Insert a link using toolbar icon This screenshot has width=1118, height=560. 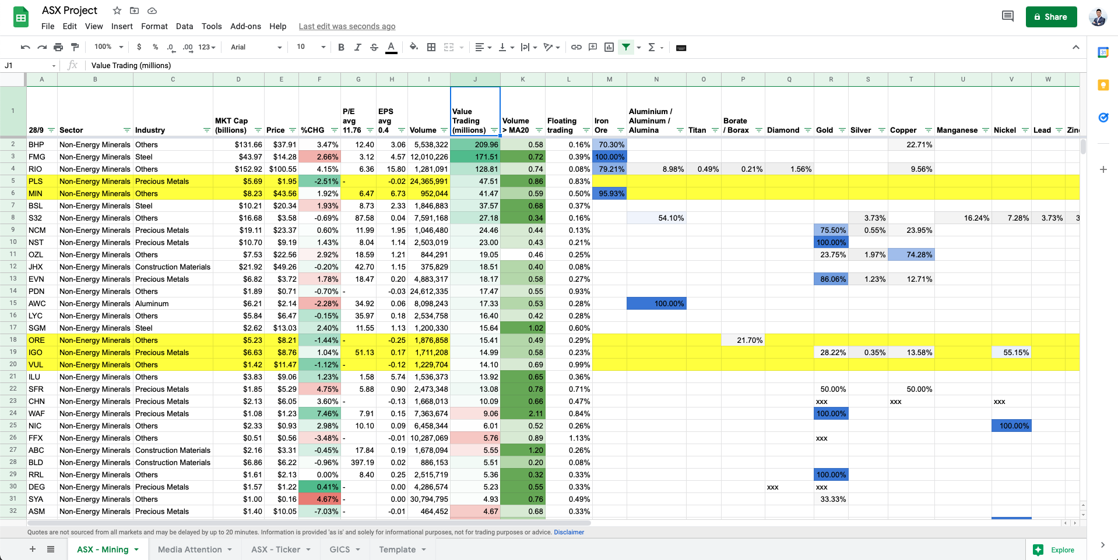coord(576,47)
